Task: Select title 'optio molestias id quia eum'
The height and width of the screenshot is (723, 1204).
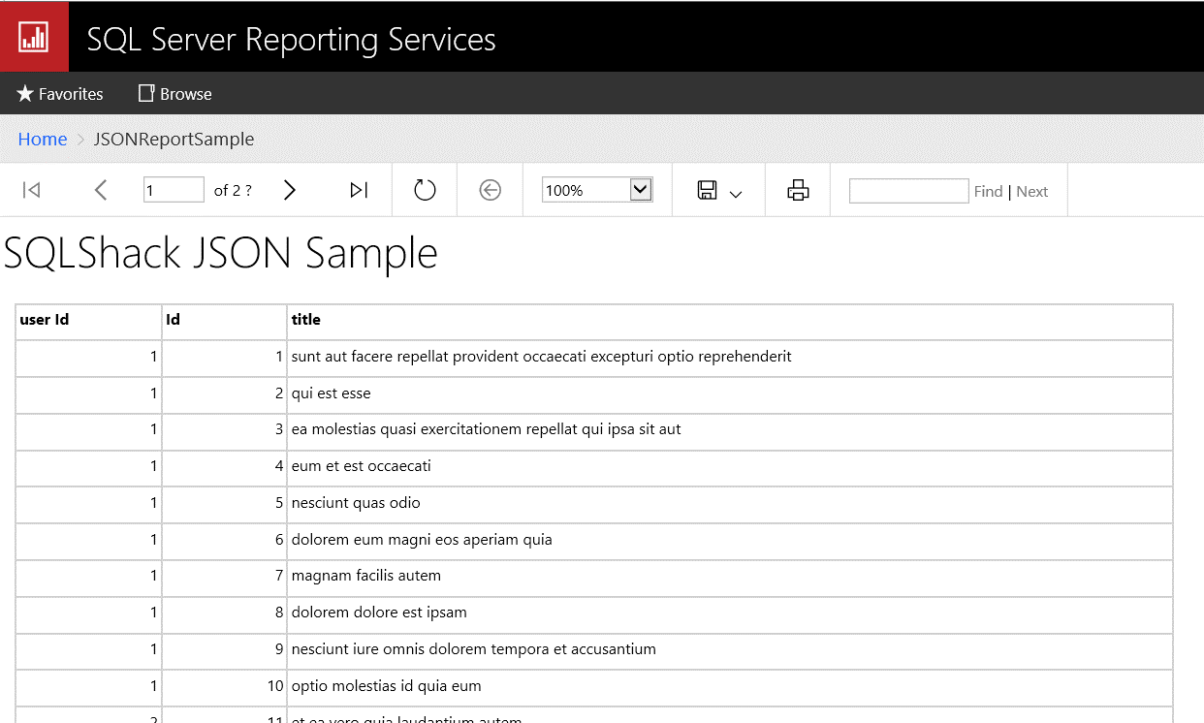Action: (386, 685)
